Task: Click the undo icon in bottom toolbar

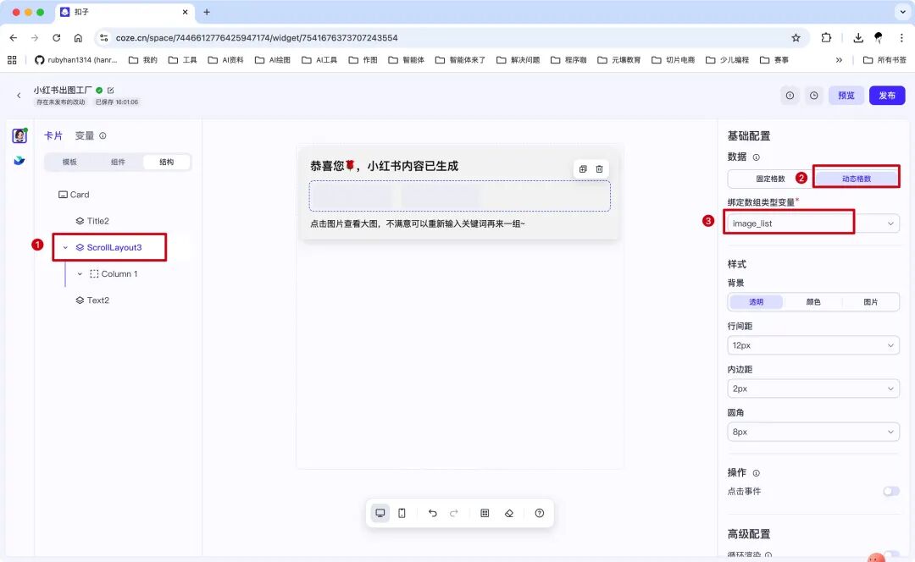Action: click(x=432, y=513)
